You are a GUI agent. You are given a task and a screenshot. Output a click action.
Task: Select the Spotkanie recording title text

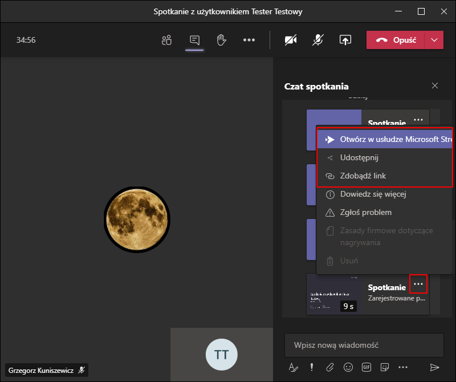point(387,287)
